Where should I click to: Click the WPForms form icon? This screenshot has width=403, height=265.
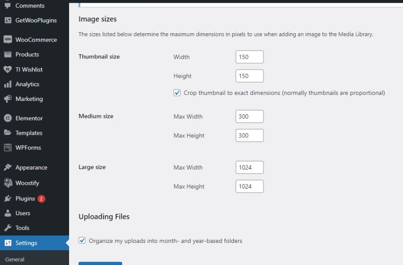pos(8,147)
